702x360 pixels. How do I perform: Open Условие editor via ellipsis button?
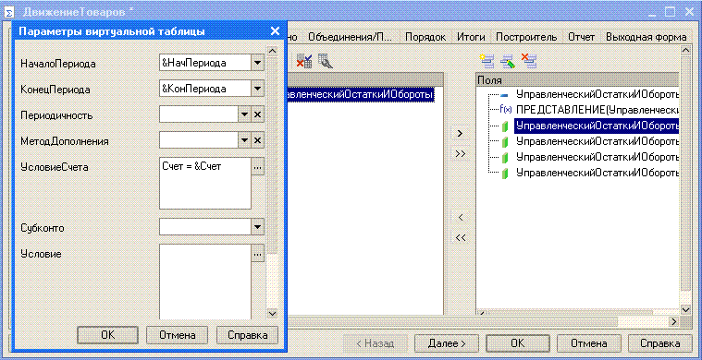tap(257, 254)
